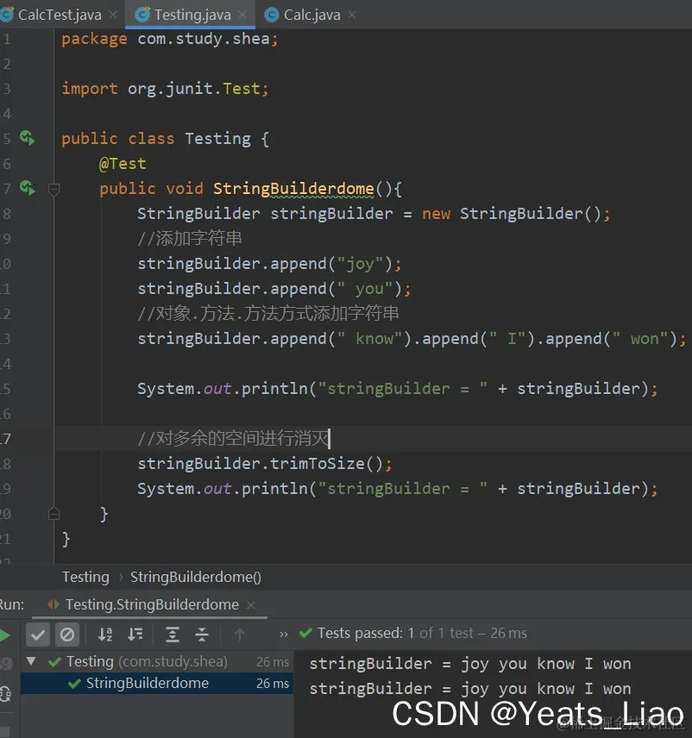Collapse the StringBuilderdome method fold marker
The width and height of the screenshot is (692, 738).
(53, 189)
